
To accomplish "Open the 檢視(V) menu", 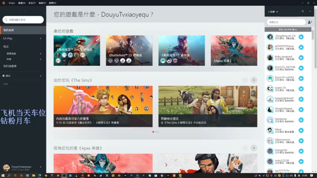I will pyautogui.click(x=42, y=3).
